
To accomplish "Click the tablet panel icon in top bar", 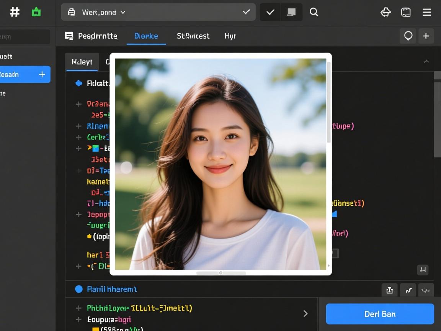I will pos(406,12).
